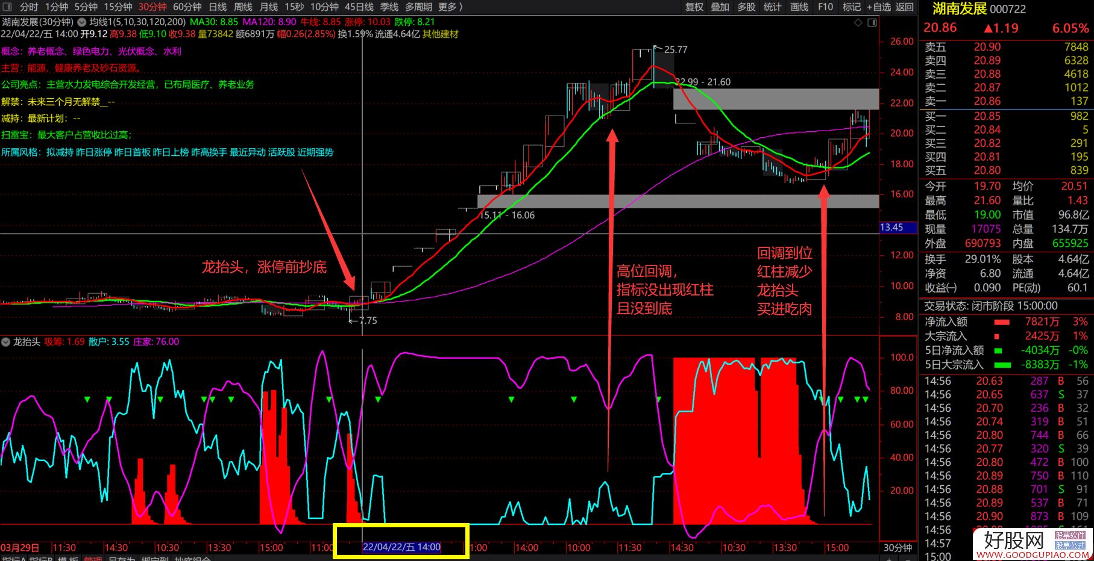The image size is (1094, 561).
Task: Click the 叠加 overlay button
Action: point(720,7)
